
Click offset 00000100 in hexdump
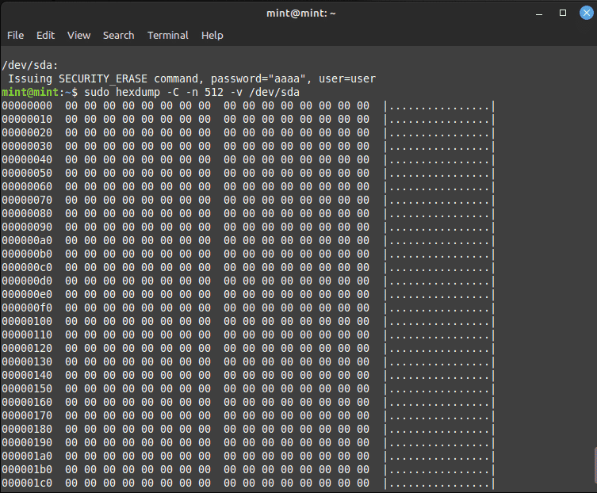coord(27,321)
